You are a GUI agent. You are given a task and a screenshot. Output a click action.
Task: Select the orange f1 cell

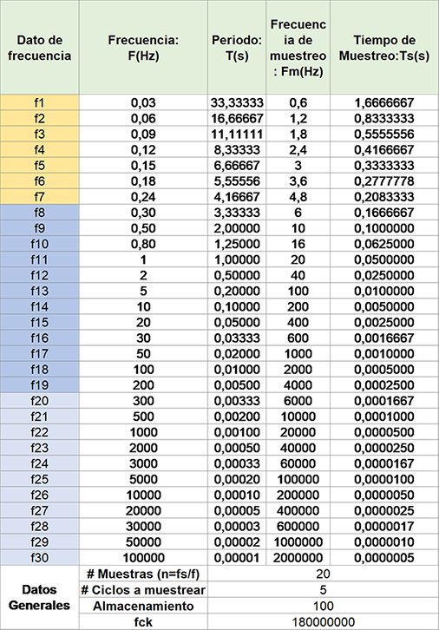[39, 103]
